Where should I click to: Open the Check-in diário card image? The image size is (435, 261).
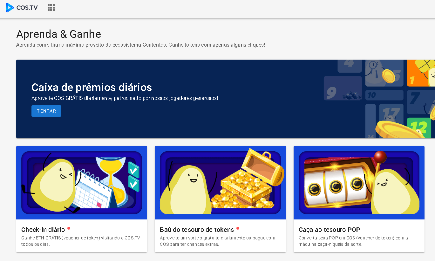[x=82, y=183]
